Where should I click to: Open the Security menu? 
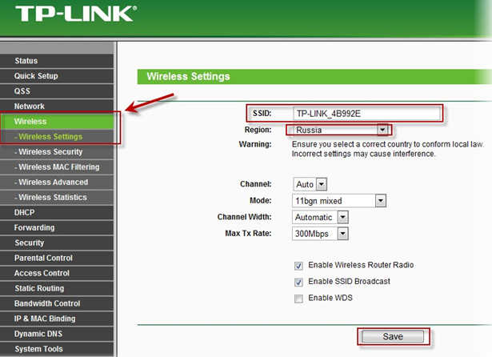click(x=57, y=243)
